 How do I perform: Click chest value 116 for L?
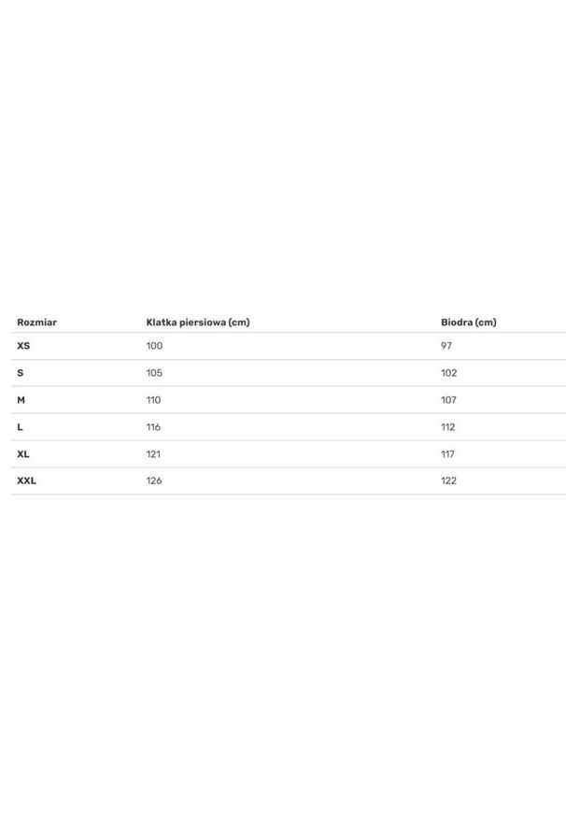tap(153, 427)
